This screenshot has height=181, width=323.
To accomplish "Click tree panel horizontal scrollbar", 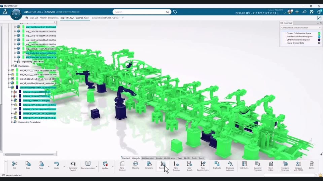I will click(13, 154).
